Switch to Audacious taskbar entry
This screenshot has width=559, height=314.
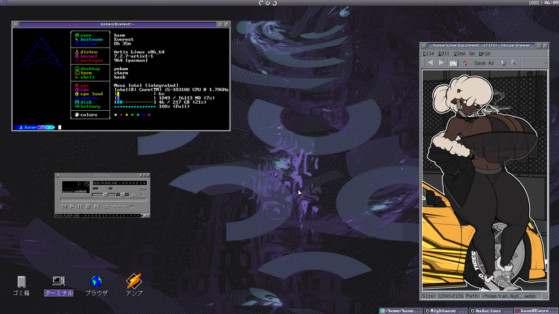pyautogui.click(x=491, y=310)
